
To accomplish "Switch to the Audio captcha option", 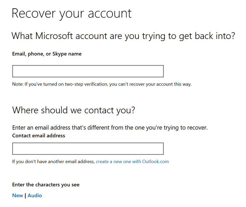I will (x=35, y=195).
